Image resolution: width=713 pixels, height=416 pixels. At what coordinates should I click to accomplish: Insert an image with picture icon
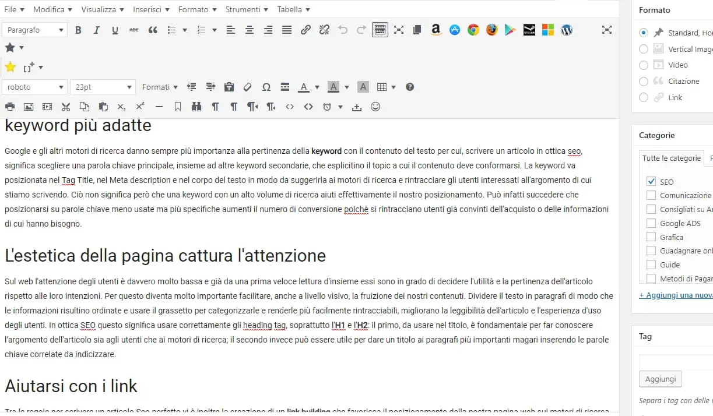(29, 107)
